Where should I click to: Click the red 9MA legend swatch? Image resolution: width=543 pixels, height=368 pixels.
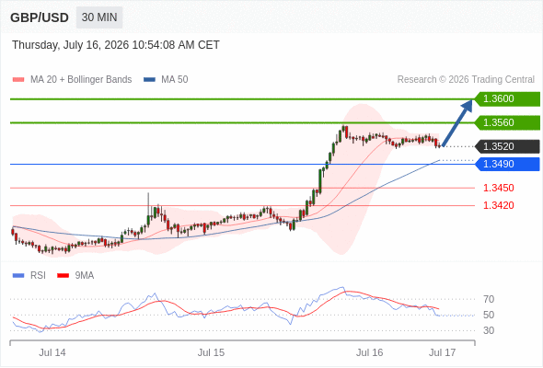coord(63,276)
